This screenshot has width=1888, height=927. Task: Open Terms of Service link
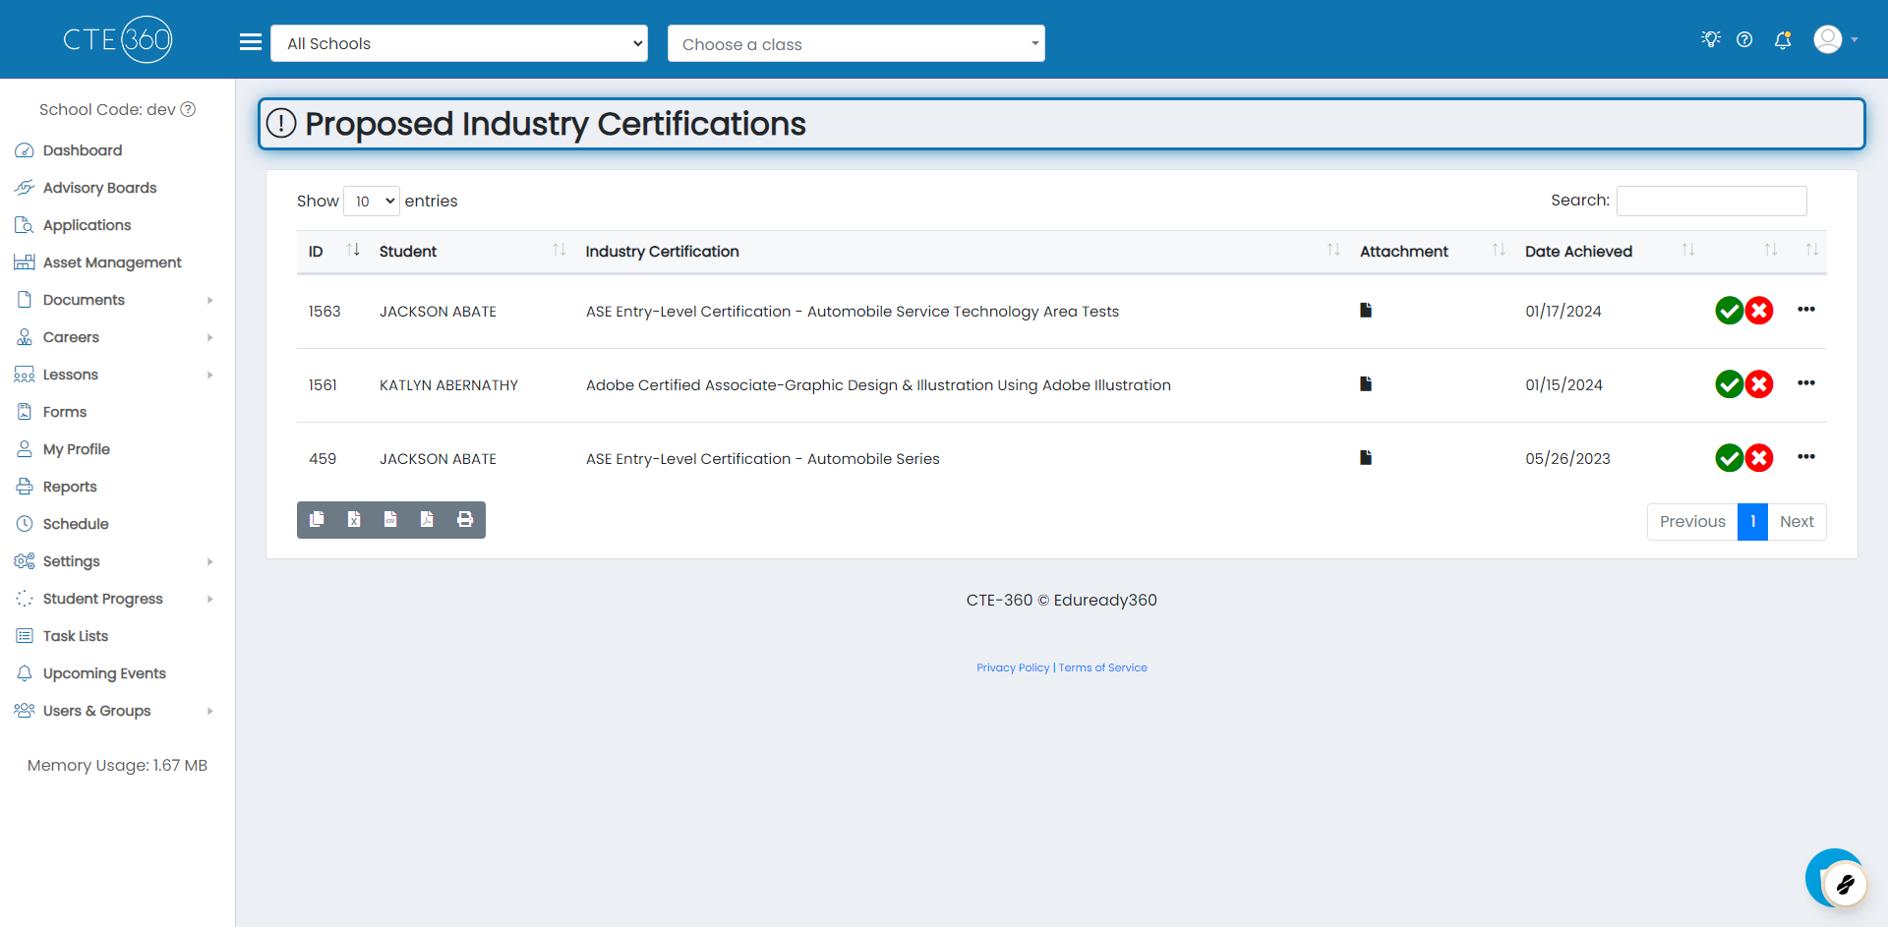tap(1102, 667)
